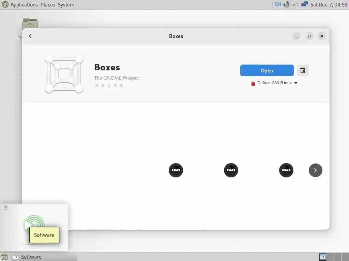The height and width of the screenshot is (261, 349).
Task: Open the volume control icon
Action: pos(286,4)
